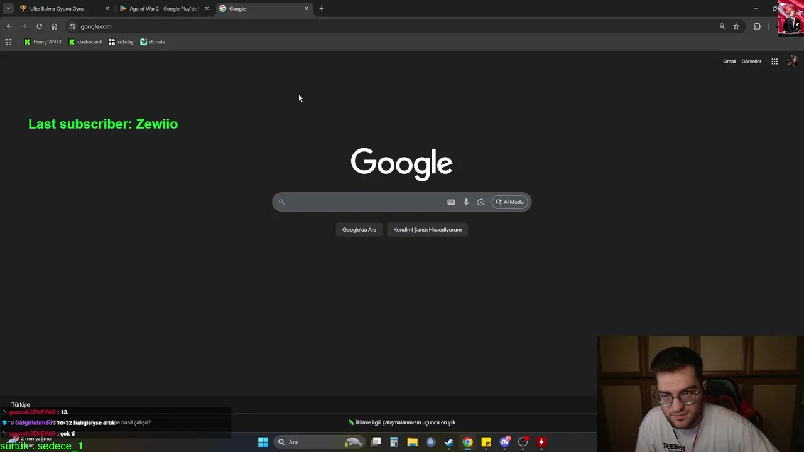Open the dashboard bookmark
The width and height of the screenshot is (804, 452).
pyautogui.click(x=85, y=42)
